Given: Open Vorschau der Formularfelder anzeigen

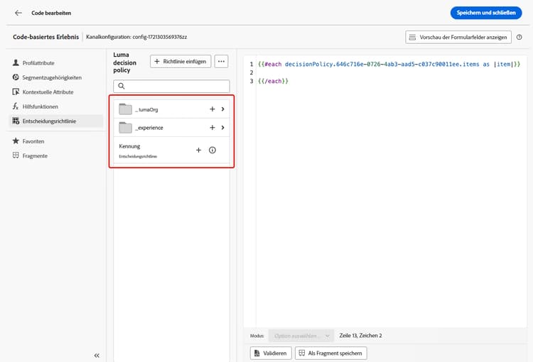Looking at the screenshot, I should 458,38.
